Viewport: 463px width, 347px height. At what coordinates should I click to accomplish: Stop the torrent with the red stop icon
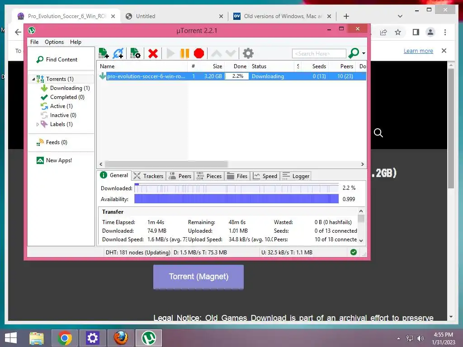[199, 53]
